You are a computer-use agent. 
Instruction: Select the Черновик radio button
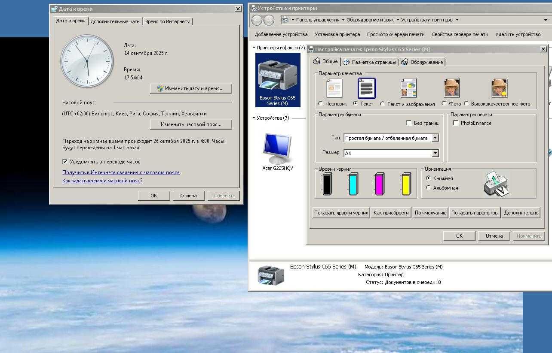coord(321,104)
